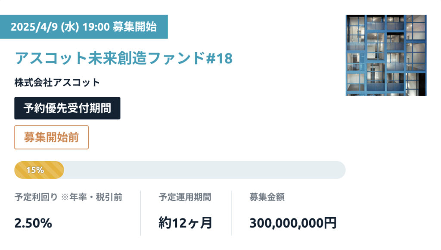Viewport: 441px width, 250px height.
Task: Select the 約12ヶ月 operation period value
Action: pyautogui.click(x=185, y=223)
